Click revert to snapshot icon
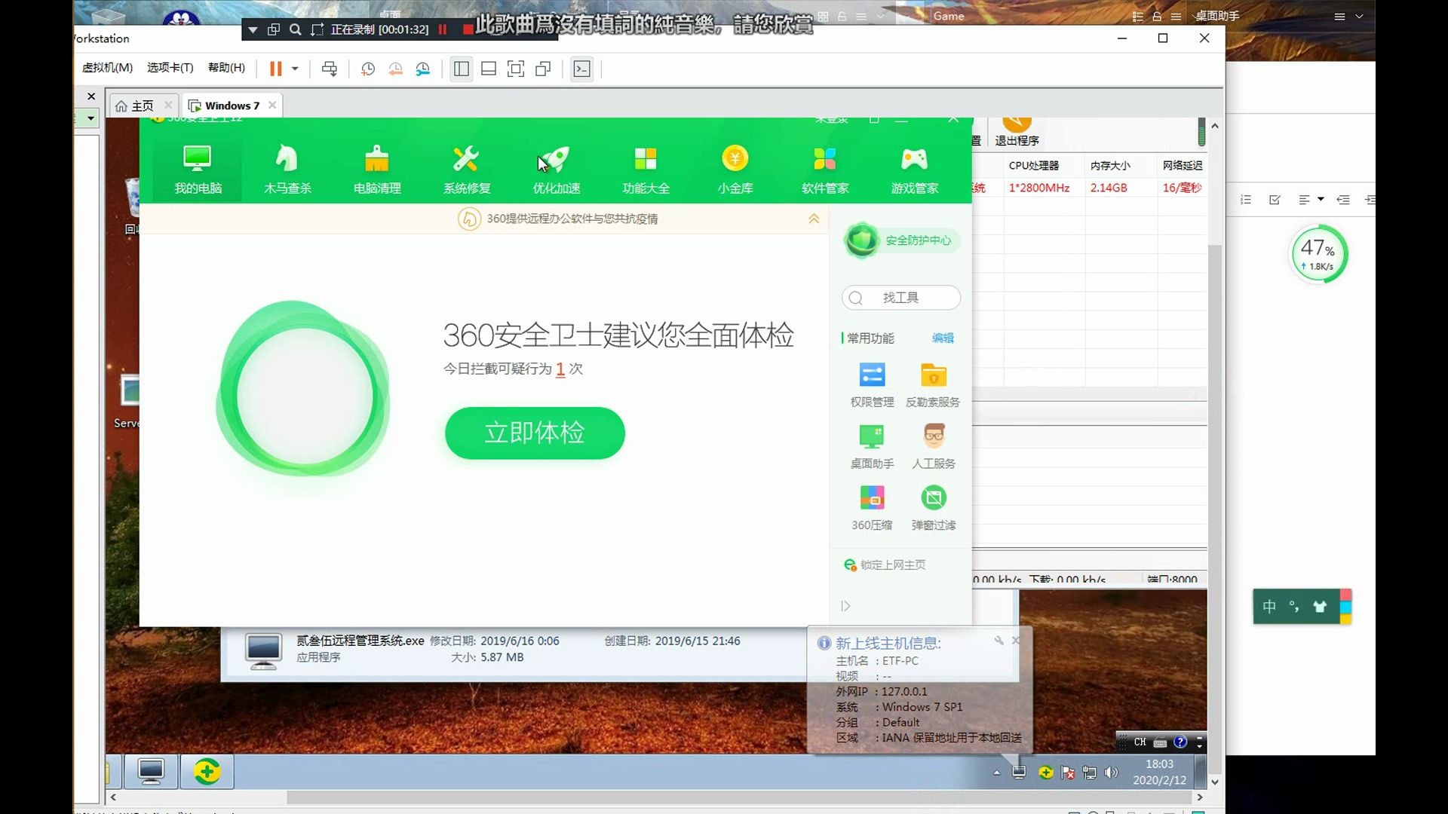The height and width of the screenshot is (814, 1448). click(395, 69)
